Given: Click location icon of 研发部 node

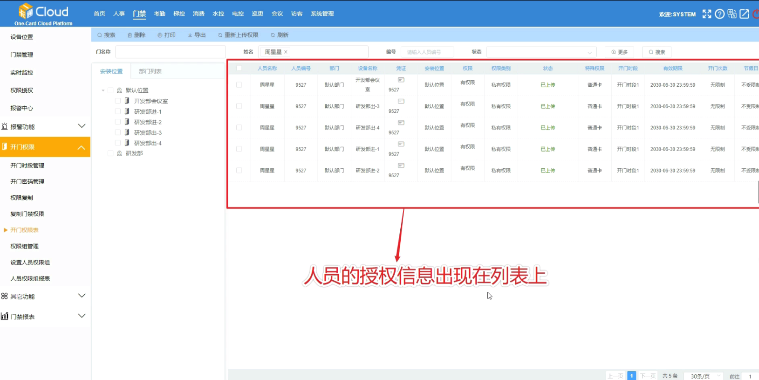Looking at the screenshot, I should 119,153.
